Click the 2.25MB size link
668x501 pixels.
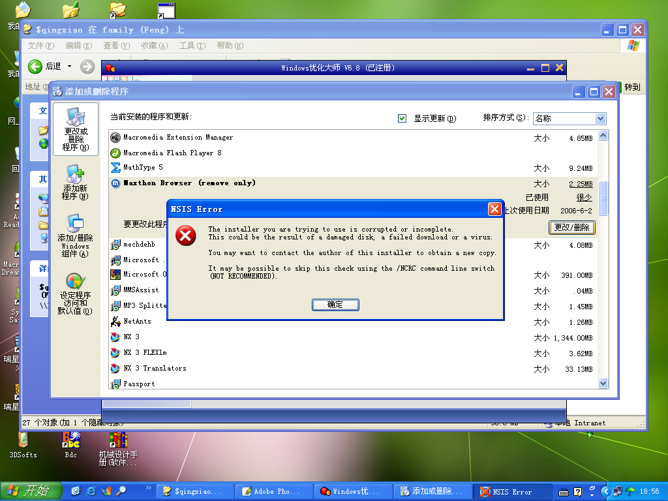click(581, 184)
